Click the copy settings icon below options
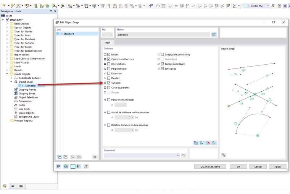The width and height of the screenshot is (290, 194). point(196,143)
